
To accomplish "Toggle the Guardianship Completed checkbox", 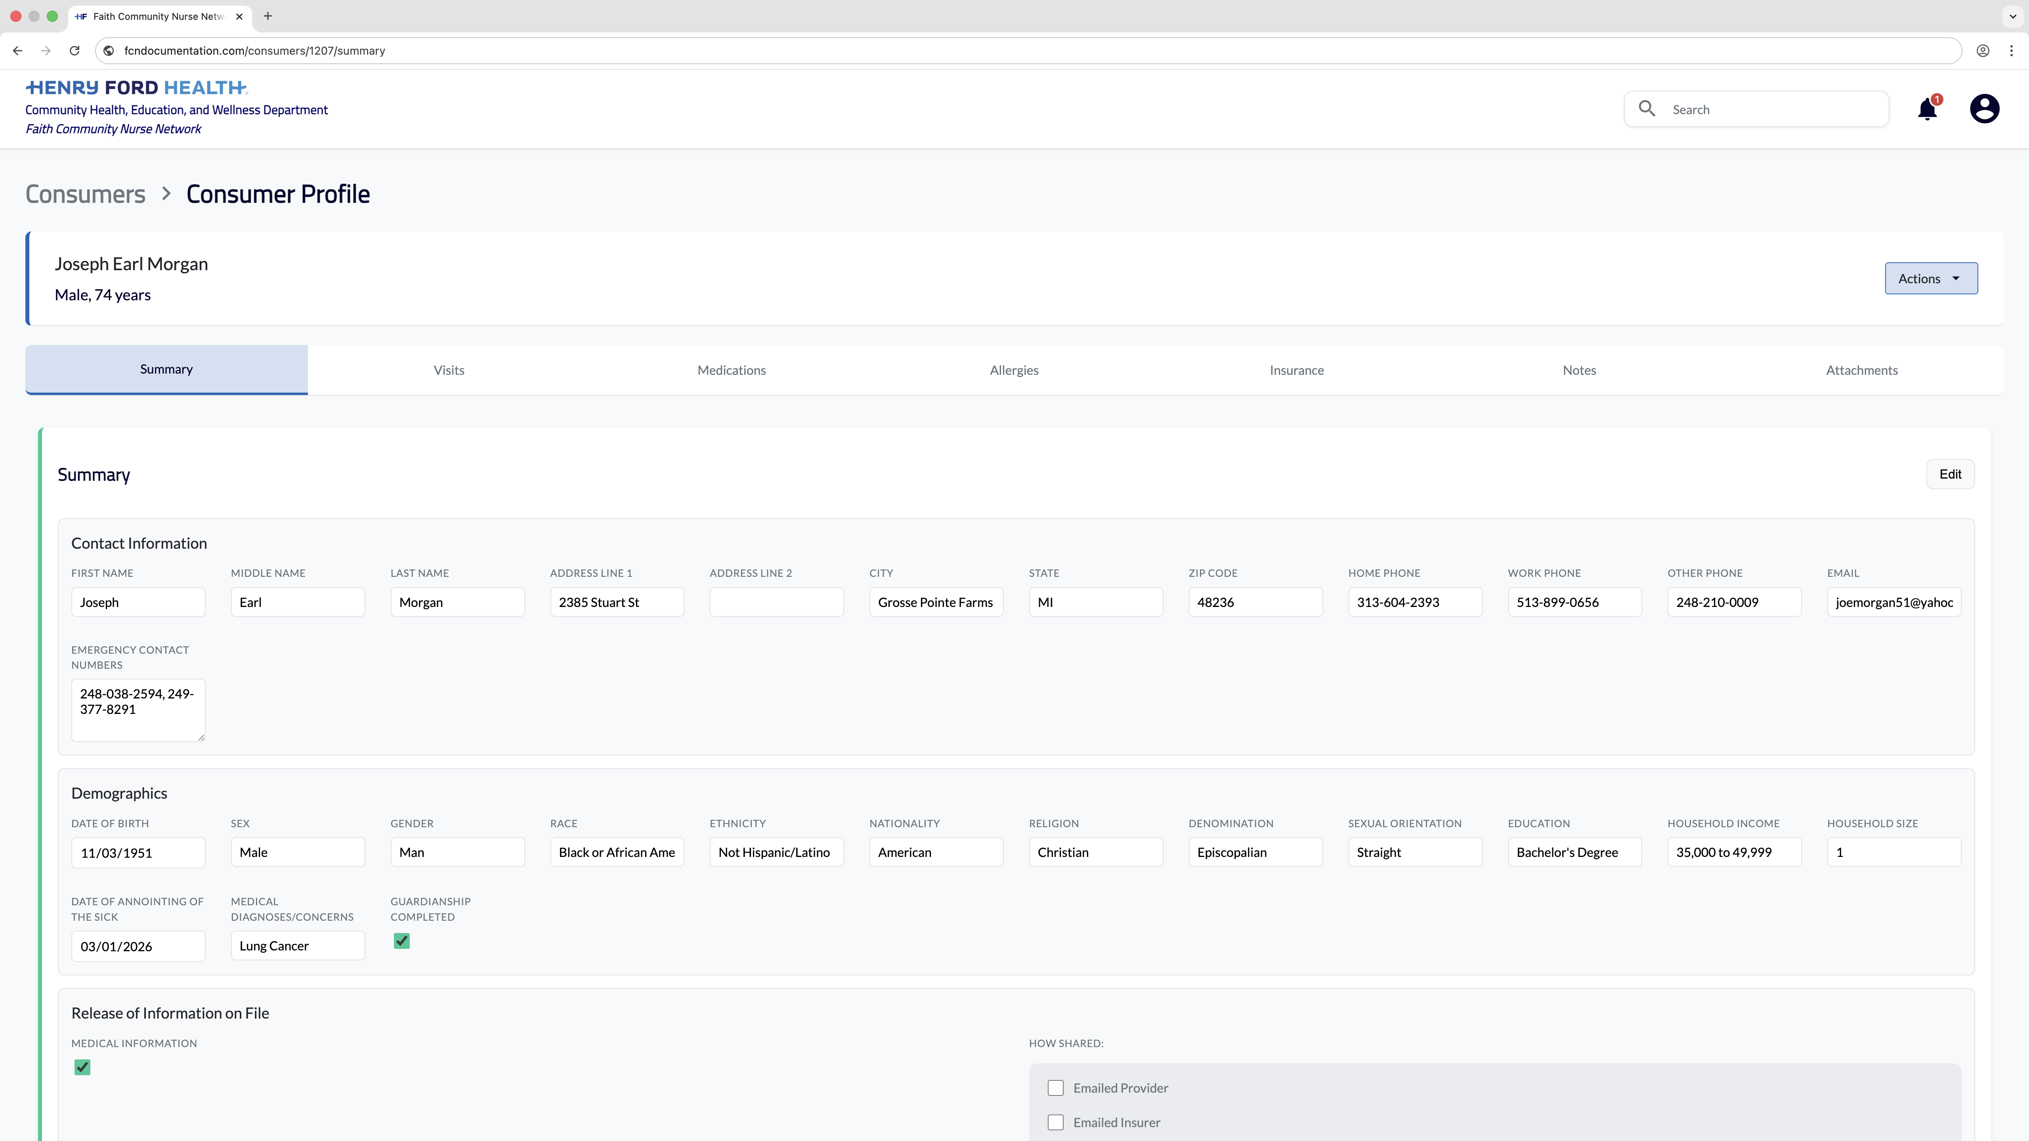I will (x=402, y=941).
